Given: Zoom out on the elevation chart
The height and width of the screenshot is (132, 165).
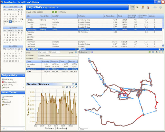Looking at the screenshot, I should click(x=76, y=87).
